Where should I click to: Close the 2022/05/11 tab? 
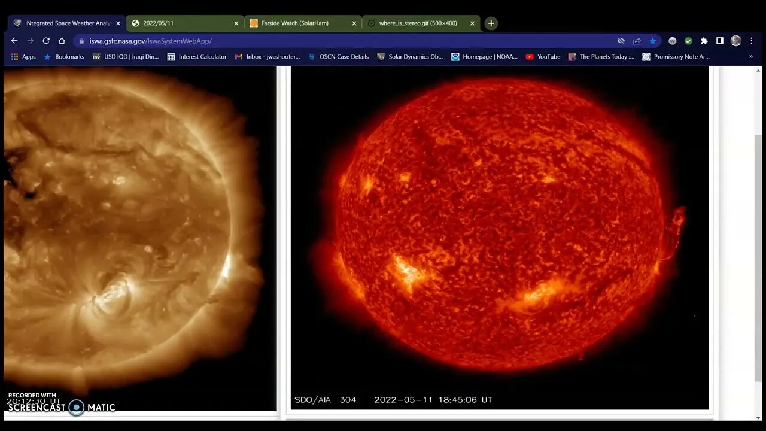pos(236,23)
